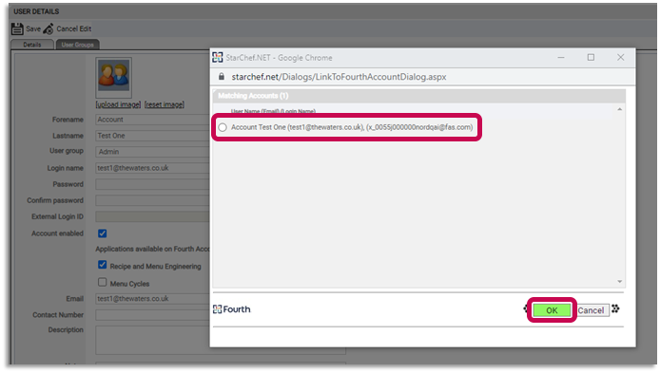Select the Account Test One radio button
This screenshot has width=660, height=373.
[223, 127]
